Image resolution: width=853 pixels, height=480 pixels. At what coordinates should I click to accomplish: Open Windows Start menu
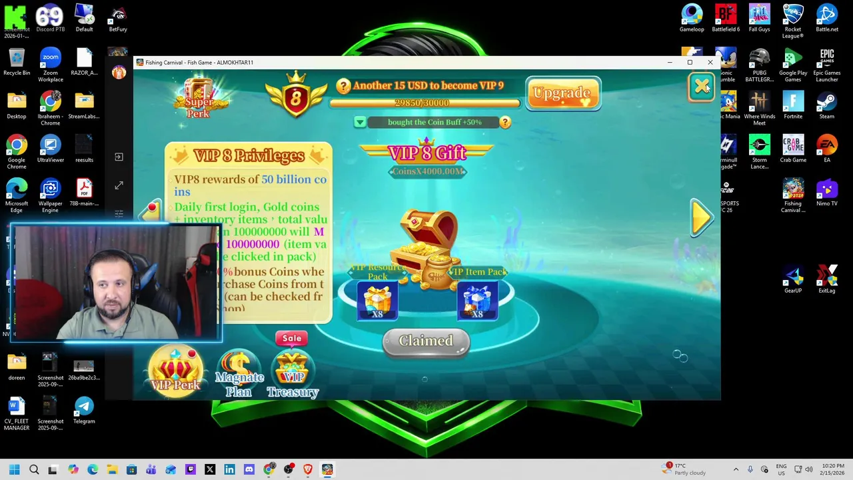click(x=14, y=469)
